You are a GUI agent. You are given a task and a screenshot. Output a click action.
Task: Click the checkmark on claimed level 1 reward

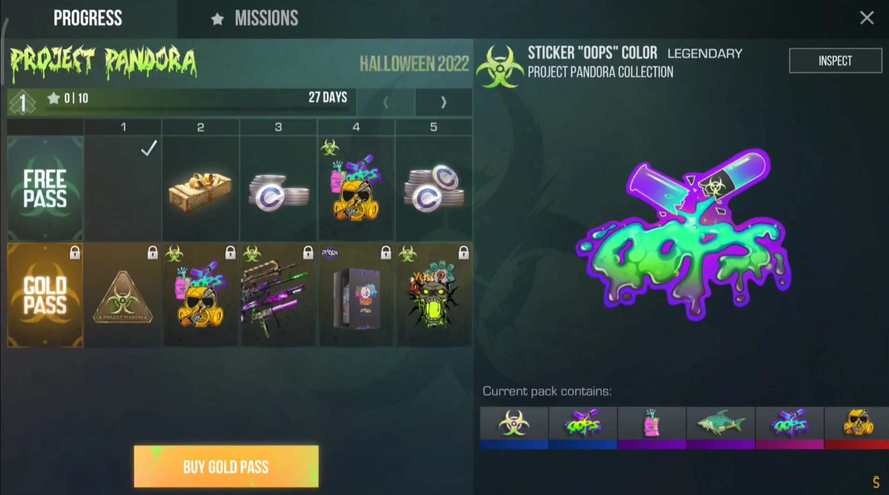(149, 148)
